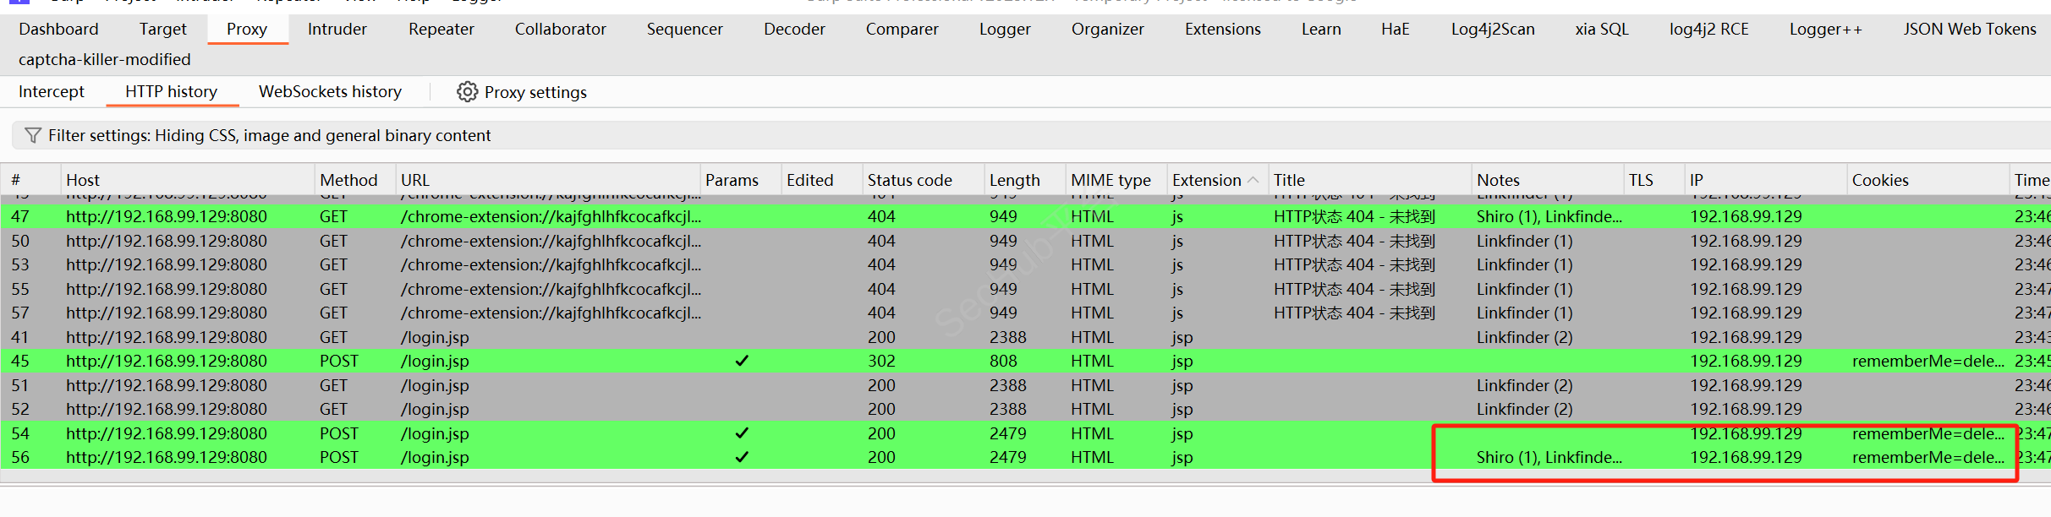This screenshot has width=2051, height=517.
Task: Click the Cookies column header
Action: (x=1879, y=180)
